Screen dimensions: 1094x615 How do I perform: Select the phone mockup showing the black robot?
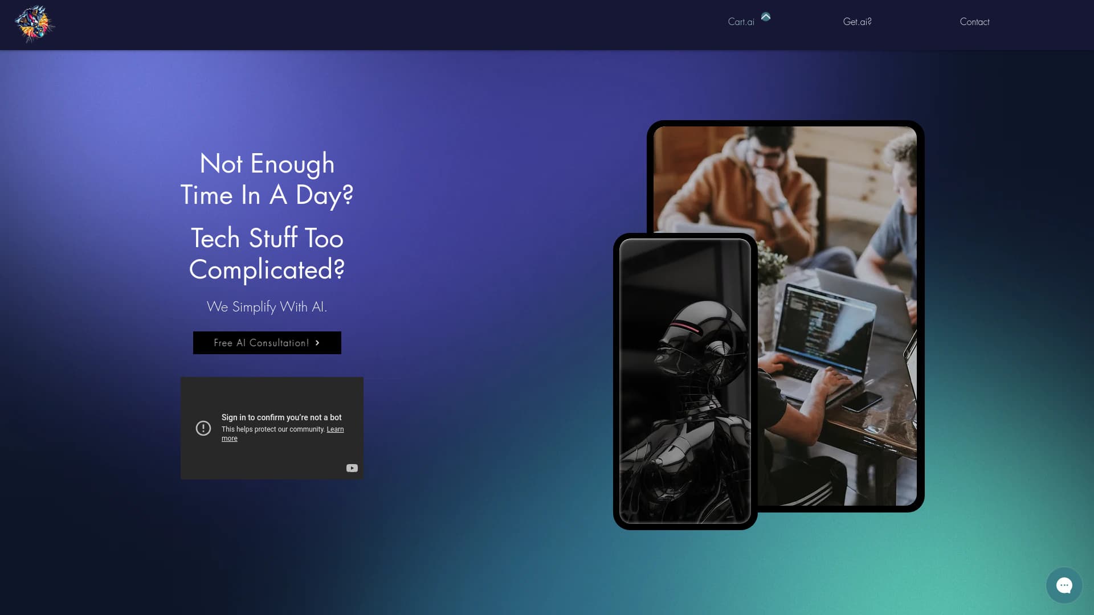tap(685, 382)
